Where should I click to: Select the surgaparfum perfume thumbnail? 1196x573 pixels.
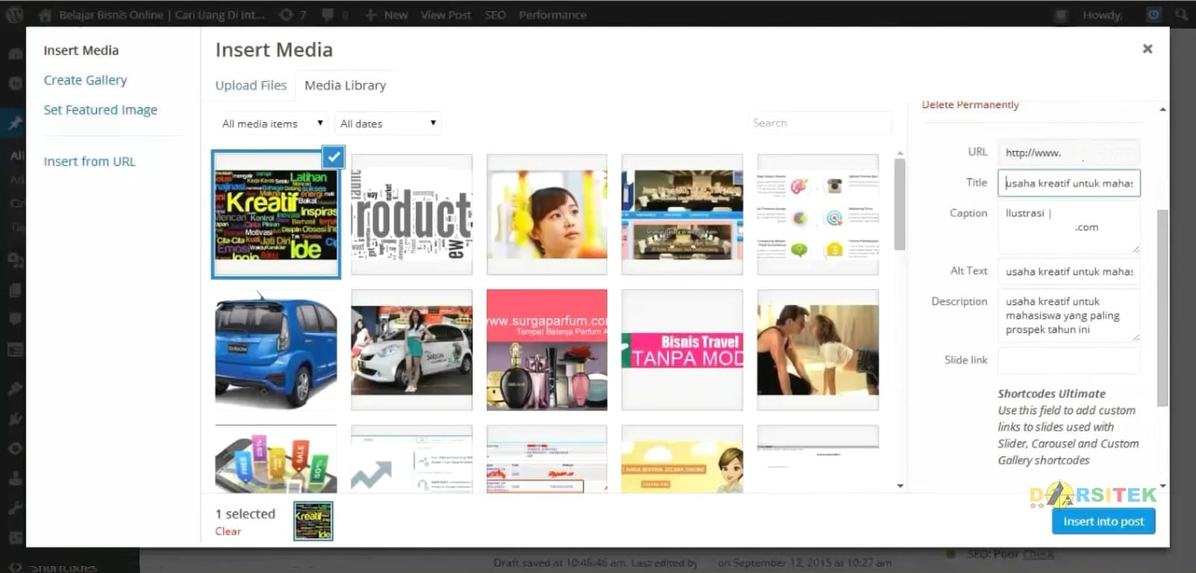click(547, 350)
